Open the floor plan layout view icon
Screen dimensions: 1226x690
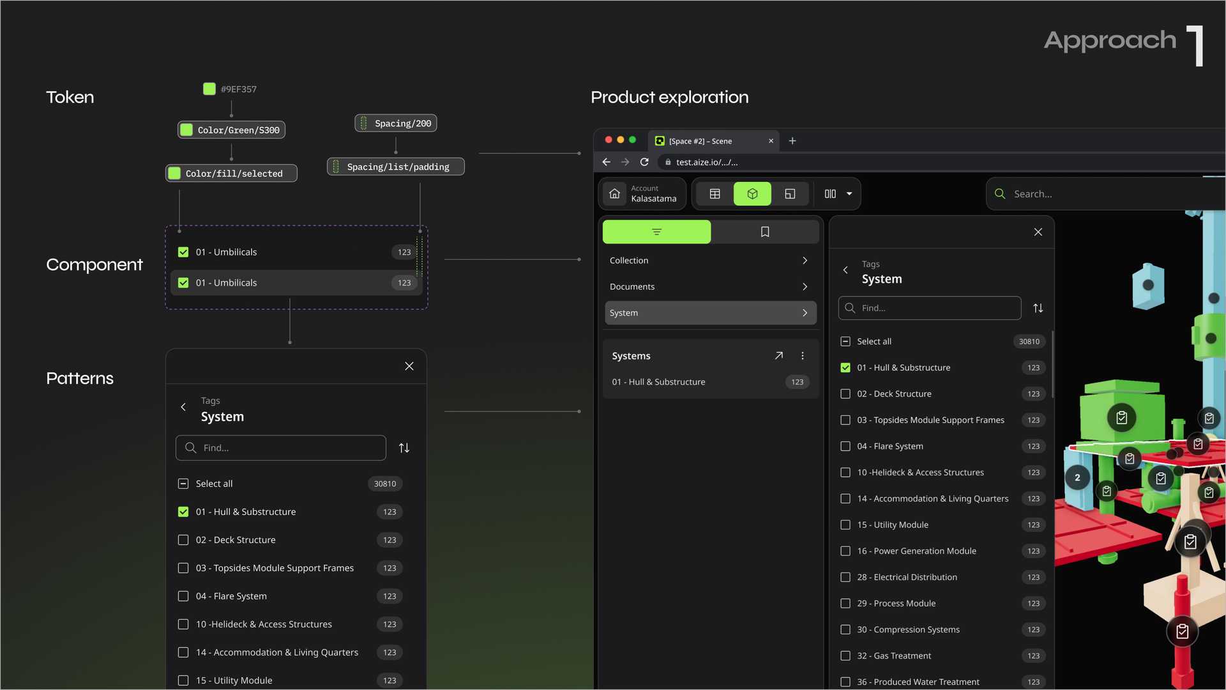click(x=790, y=194)
